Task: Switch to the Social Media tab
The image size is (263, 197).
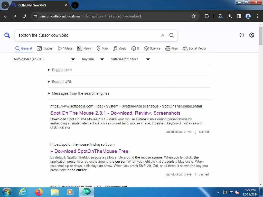Action: click(194, 48)
